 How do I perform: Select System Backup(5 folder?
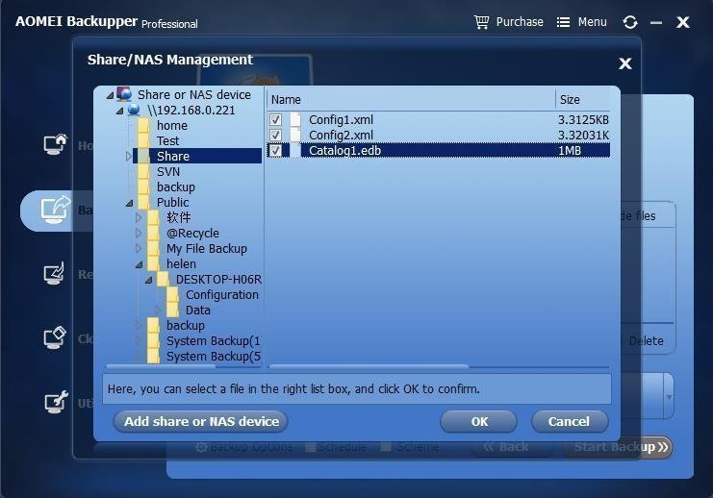(213, 357)
